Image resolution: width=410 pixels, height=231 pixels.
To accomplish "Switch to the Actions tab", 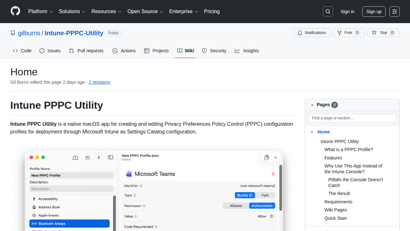I will (124, 51).
